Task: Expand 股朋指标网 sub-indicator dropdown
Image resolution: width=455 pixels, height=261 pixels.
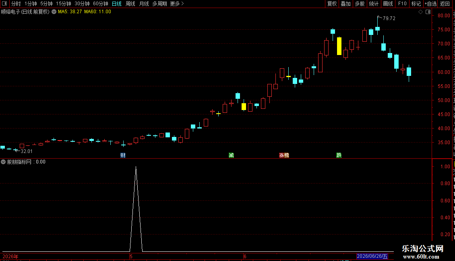Action: pyautogui.click(x=3, y=162)
